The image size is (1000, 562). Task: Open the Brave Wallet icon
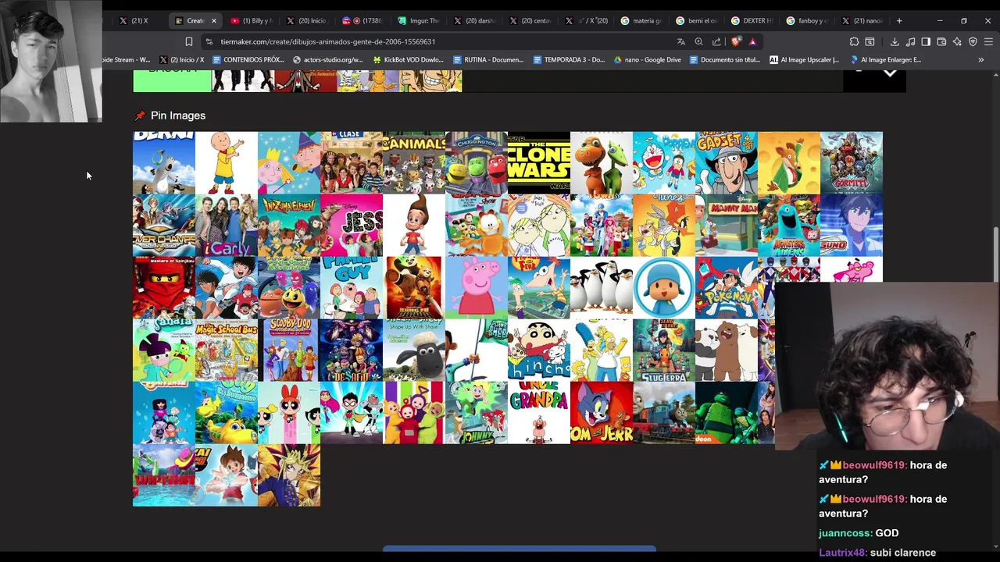pyautogui.click(x=941, y=41)
